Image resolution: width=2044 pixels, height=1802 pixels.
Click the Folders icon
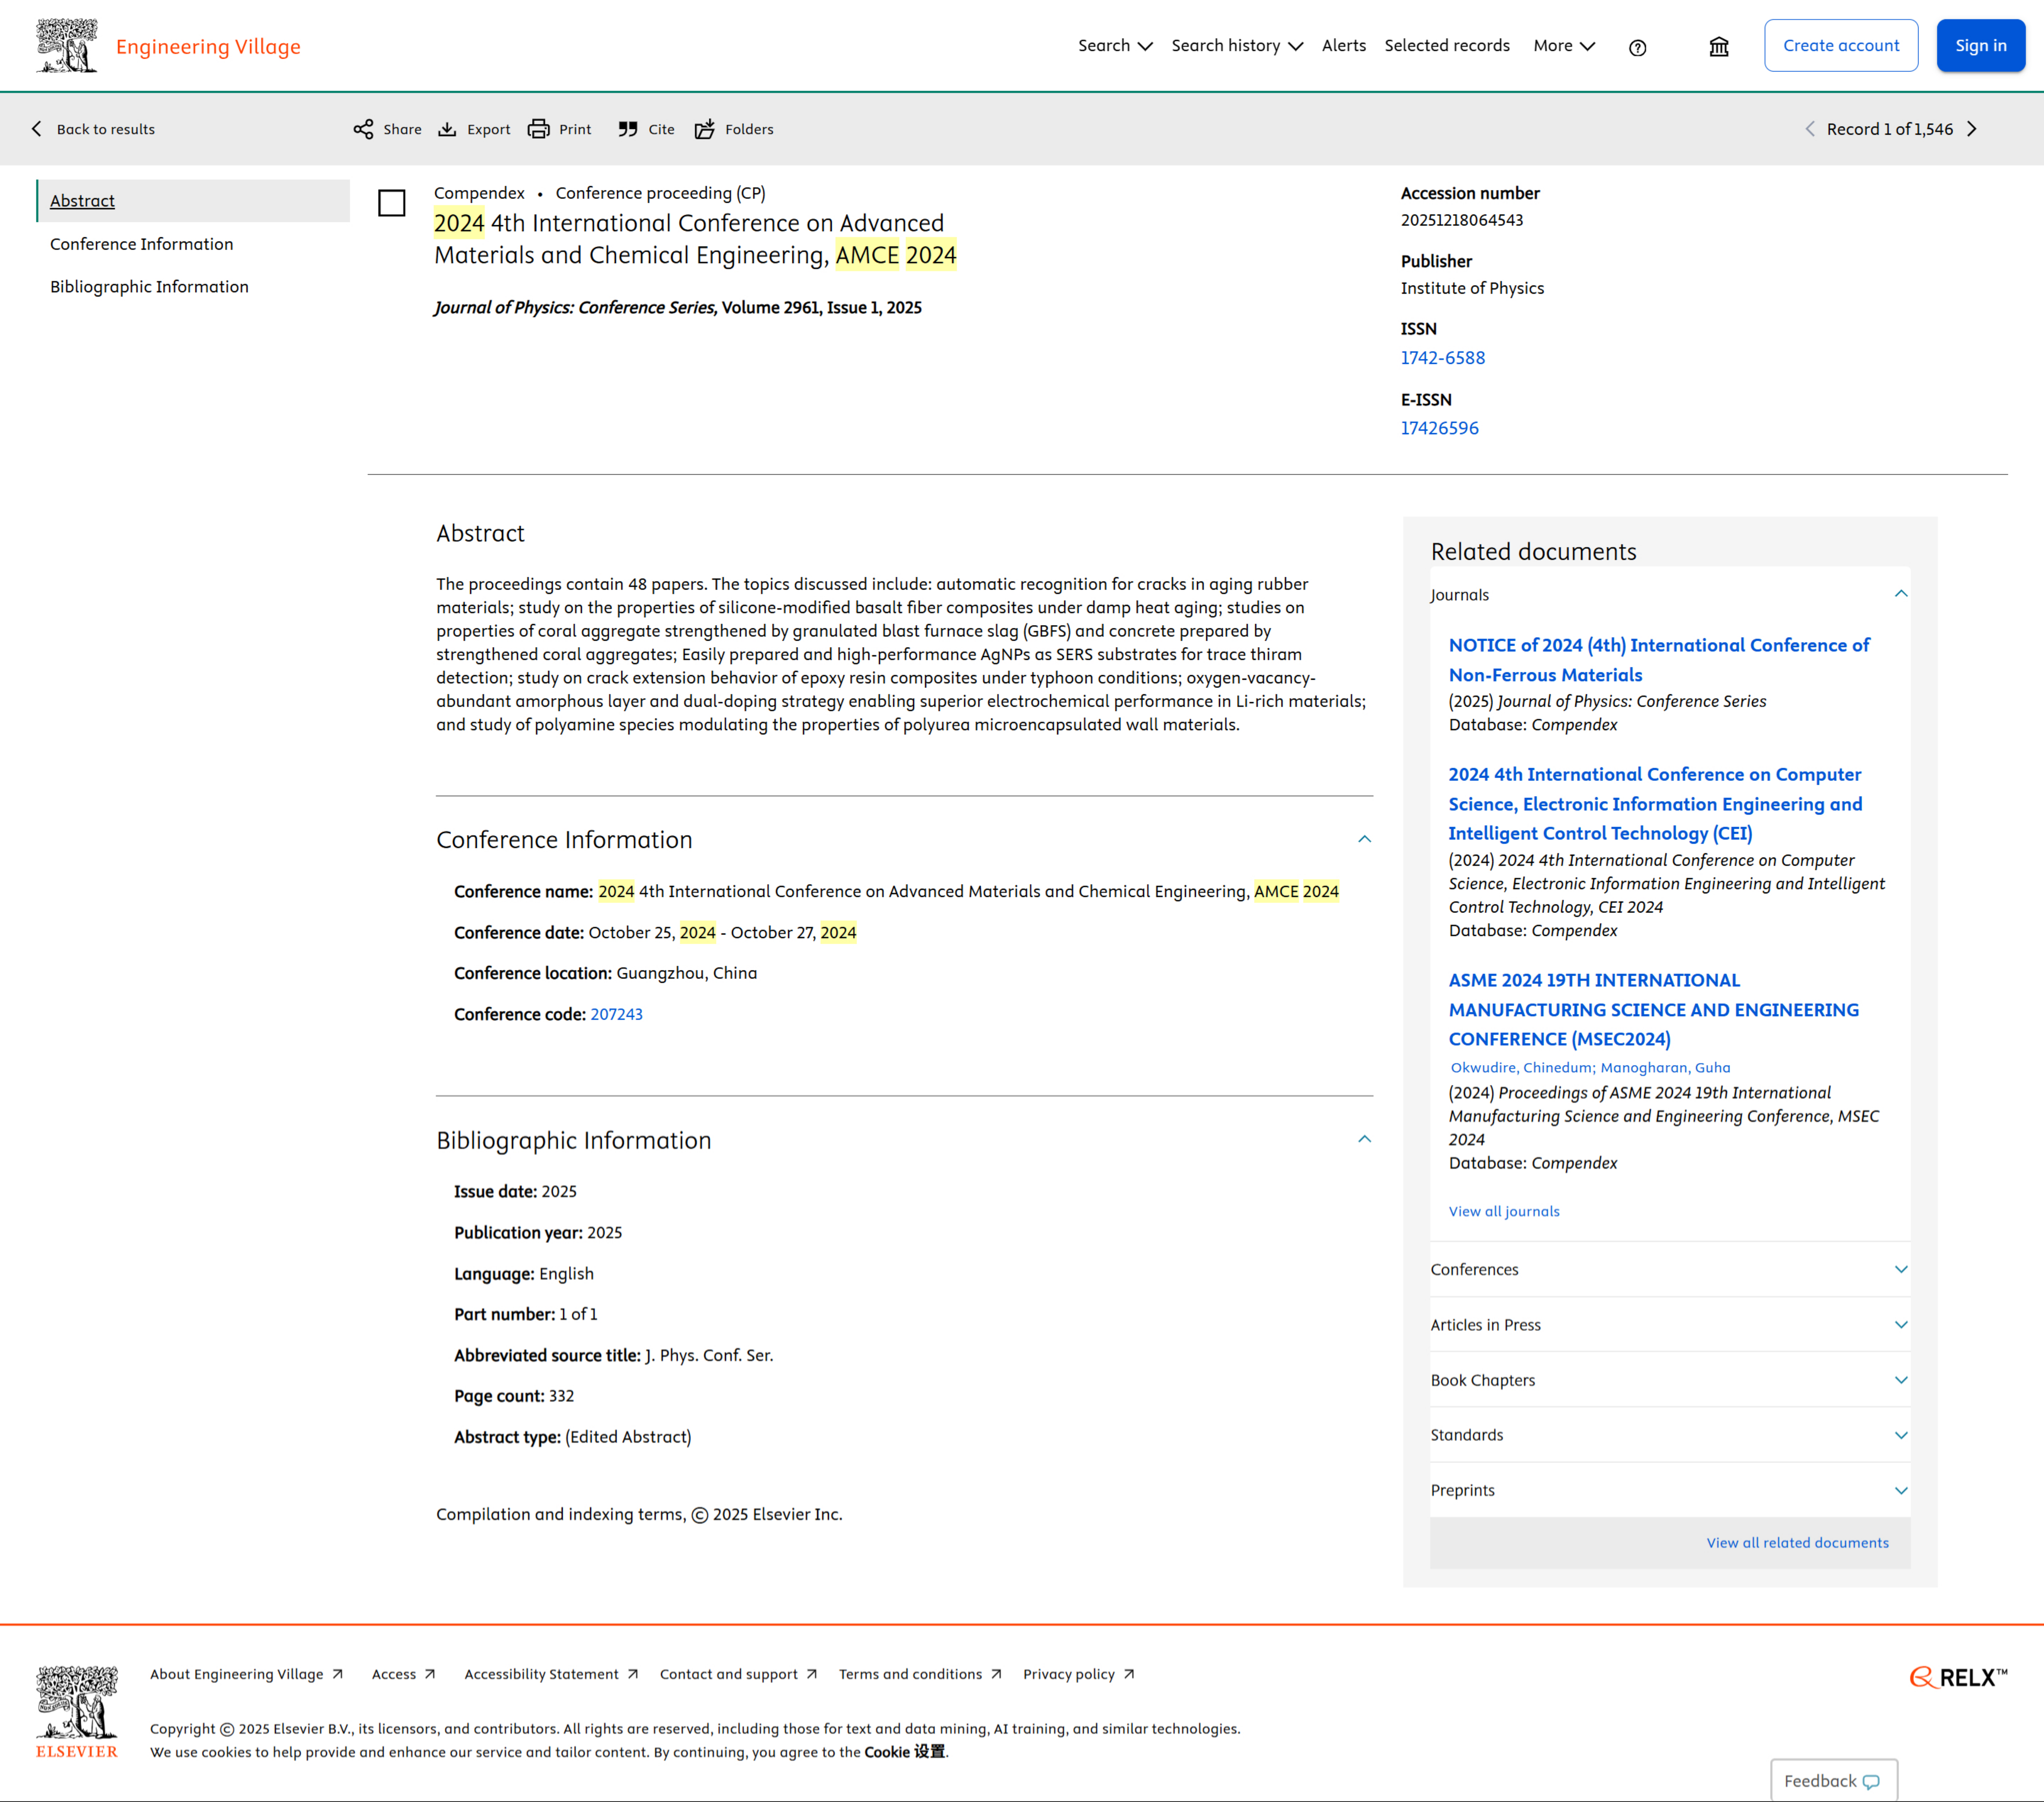[705, 129]
